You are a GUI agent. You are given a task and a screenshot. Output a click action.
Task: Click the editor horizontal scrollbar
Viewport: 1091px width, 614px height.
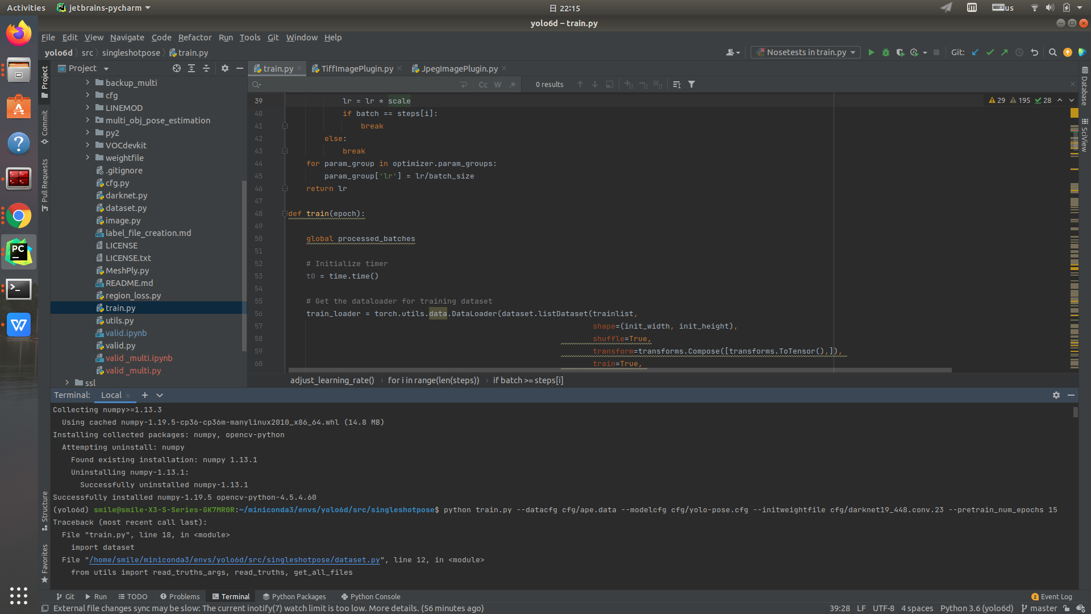point(619,370)
